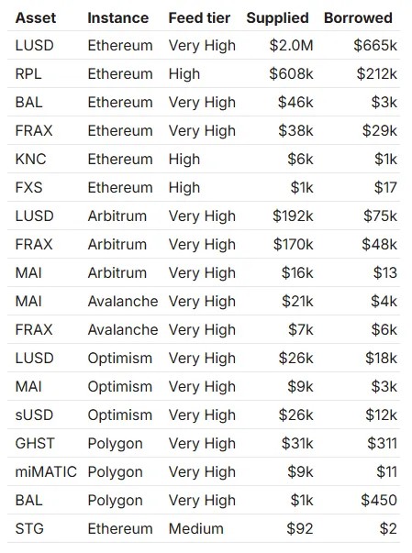Select the sUSD asset cell
Screen dimensions: 412x553
[x=34, y=415]
